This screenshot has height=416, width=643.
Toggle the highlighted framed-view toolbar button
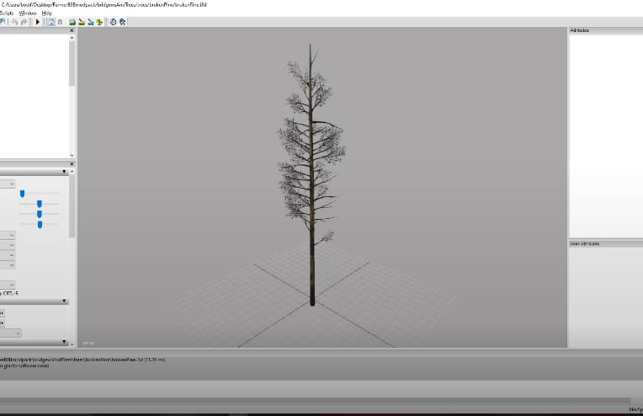click(50, 22)
